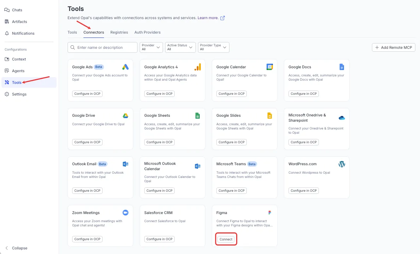This screenshot has width=420, height=254.
Task: Configure Microsoft Outlook Calendar in OCP
Action: click(159, 191)
